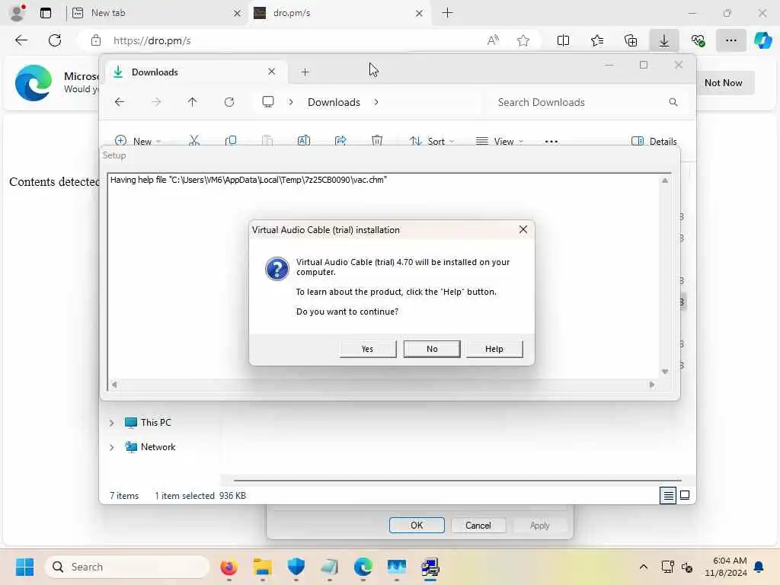Delete selected file with trash icon
This screenshot has height=585, width=780.
(x=377, y=141)
